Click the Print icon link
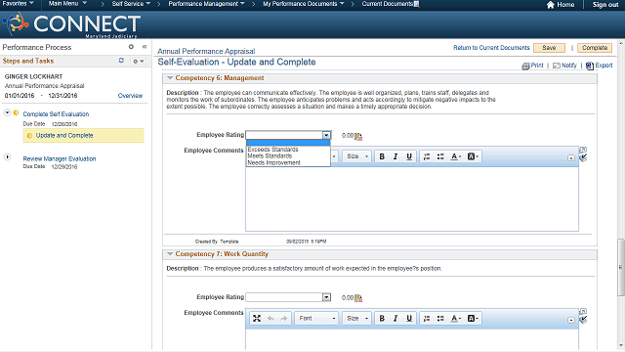The width and height of the screenshot is (625, 352). [532, 66]
